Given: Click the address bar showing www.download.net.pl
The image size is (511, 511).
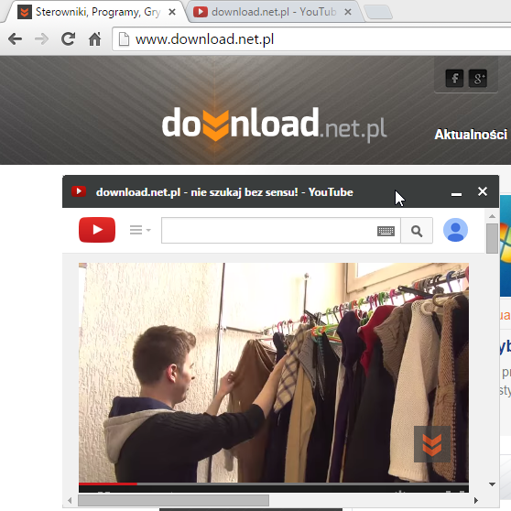Looking at the screenshot, I should tap(311, 39).
